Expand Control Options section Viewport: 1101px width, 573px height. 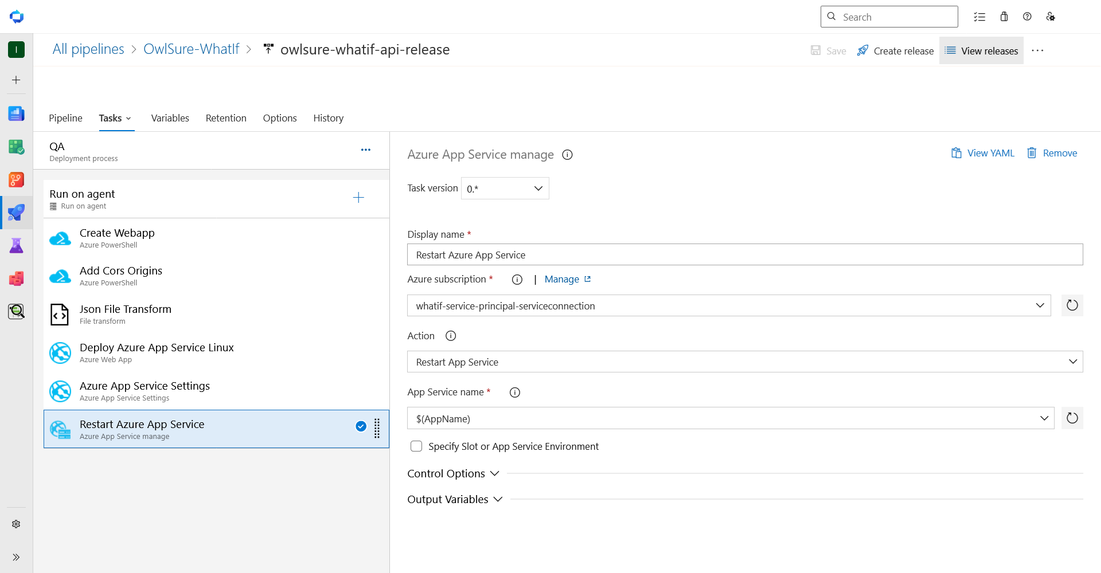click(454, 473)
